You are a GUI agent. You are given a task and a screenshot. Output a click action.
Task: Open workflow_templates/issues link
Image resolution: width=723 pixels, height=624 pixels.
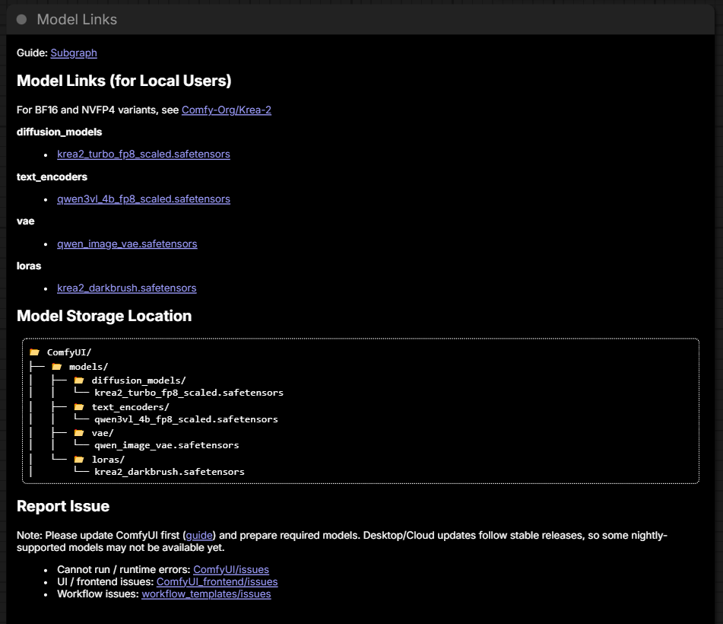click(x=206, y=594)
